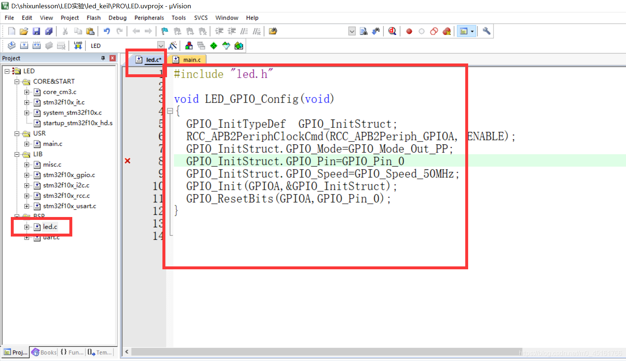Screen dimensions: 626x361
Task: Open the window layout dropdown arrow
Action: click(x=472, y=31)
